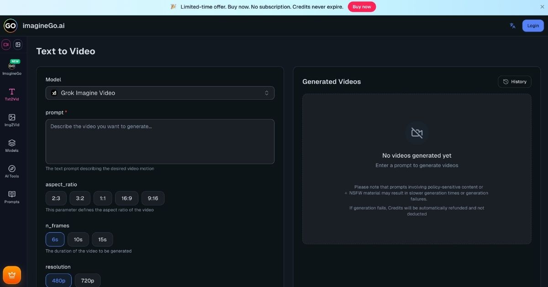548x287 pixels.
Task: Open ImagineGo in the sidebar
Action: coord(12,67)
